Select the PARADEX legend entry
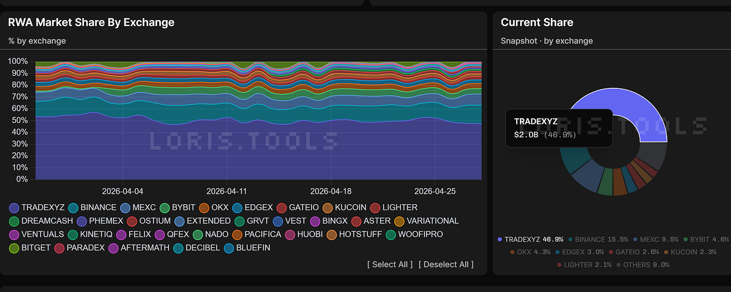This screenshot has width=731, height=292. [x=80, y=248]
